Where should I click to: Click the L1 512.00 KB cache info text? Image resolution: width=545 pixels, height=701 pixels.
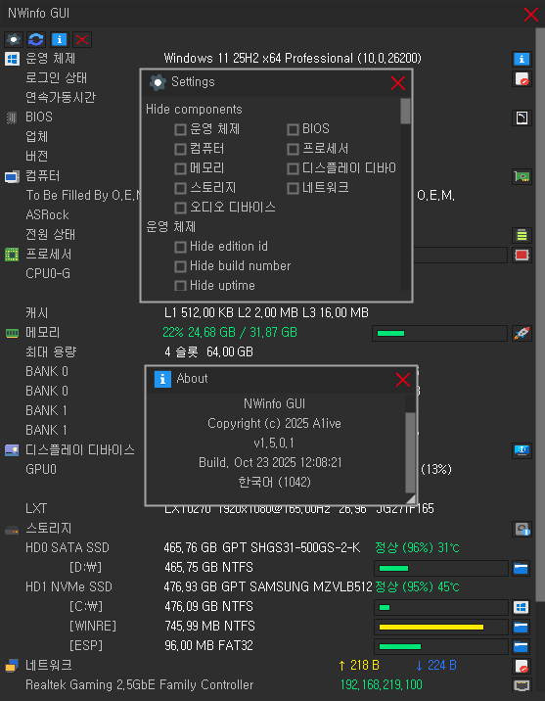[x=266, y=313]
